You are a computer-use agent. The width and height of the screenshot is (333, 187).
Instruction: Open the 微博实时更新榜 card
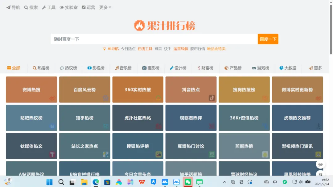click(297, 90)
